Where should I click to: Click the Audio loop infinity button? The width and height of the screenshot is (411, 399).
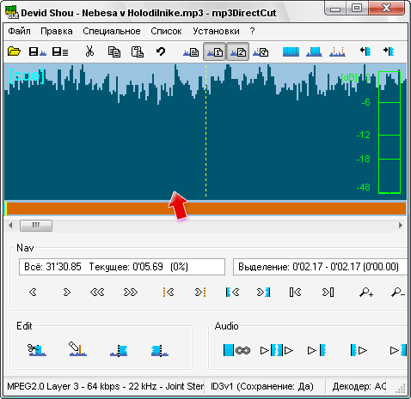[x=242, y=350]
